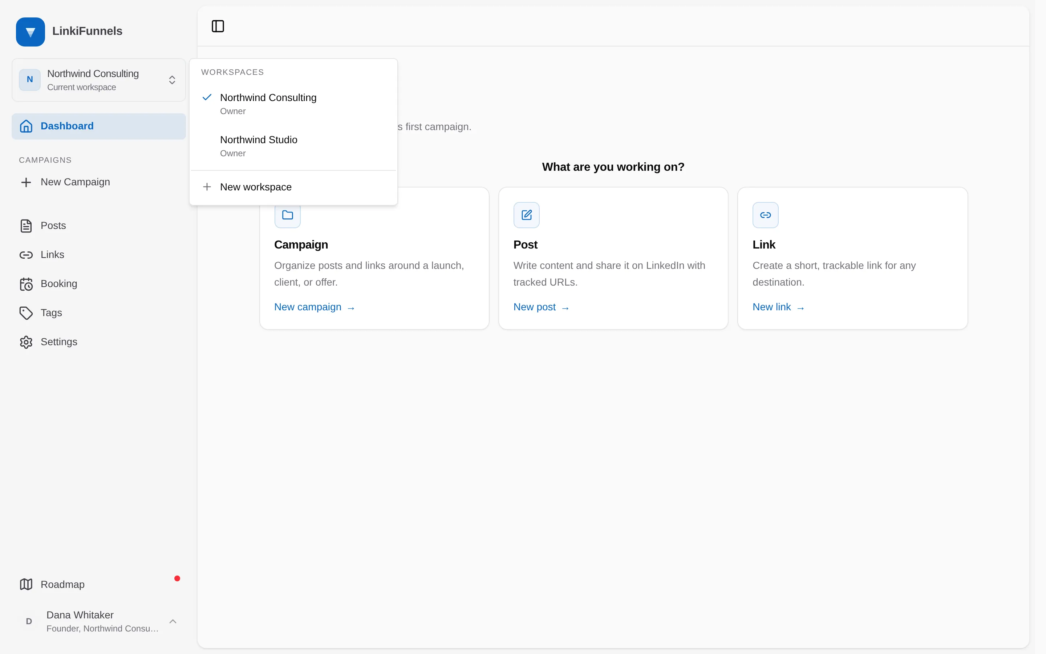The image size is (1046, 654).
Task: Click the LinkiFunnels brand name
Action: tap(87, 31)
